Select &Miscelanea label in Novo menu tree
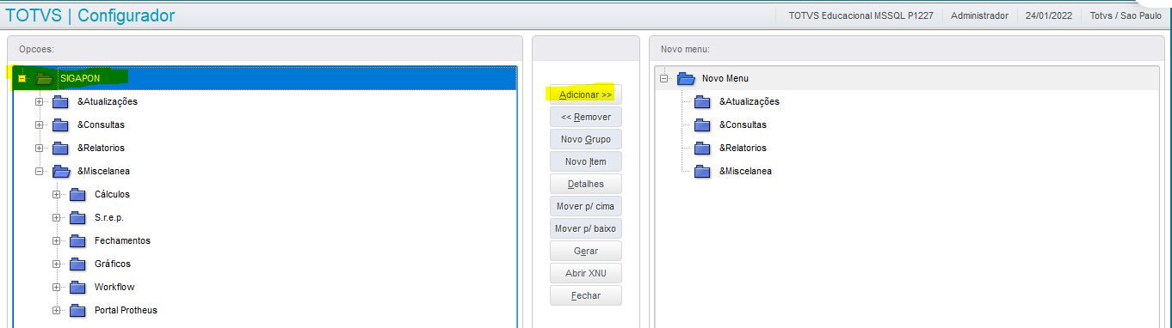 [745, 172]
